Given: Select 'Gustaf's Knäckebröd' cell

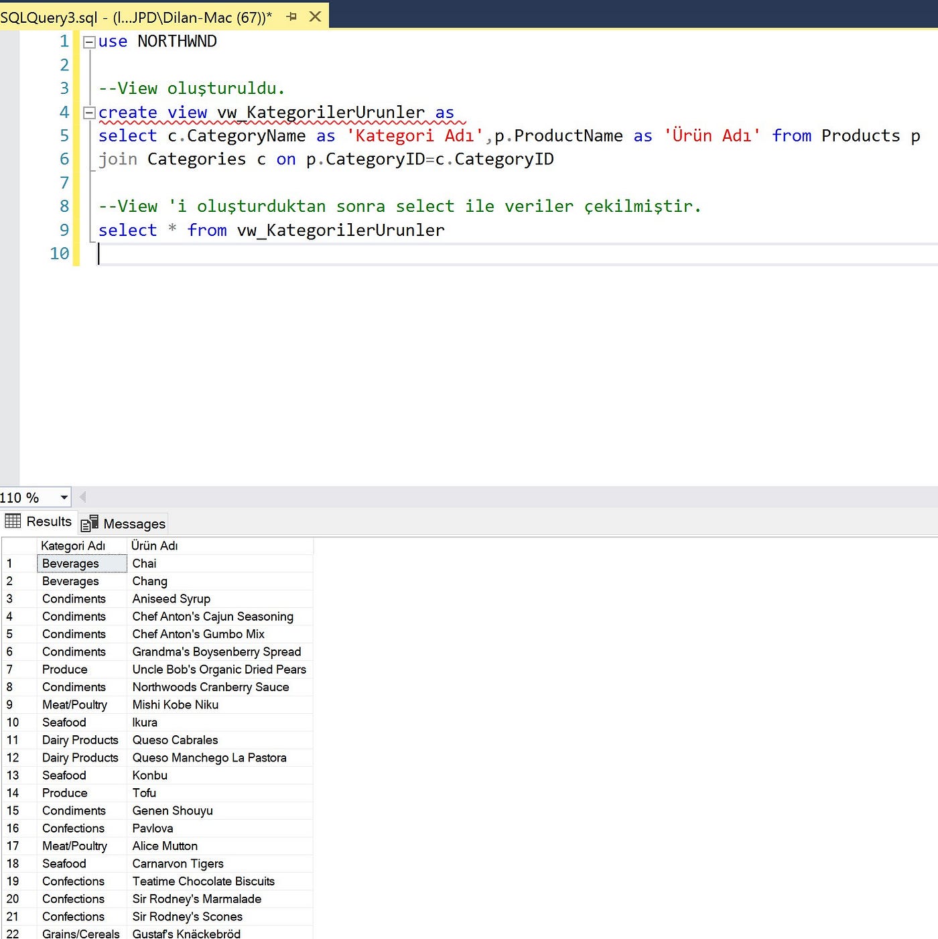Looking at the screenshot, I should (220, 933).
